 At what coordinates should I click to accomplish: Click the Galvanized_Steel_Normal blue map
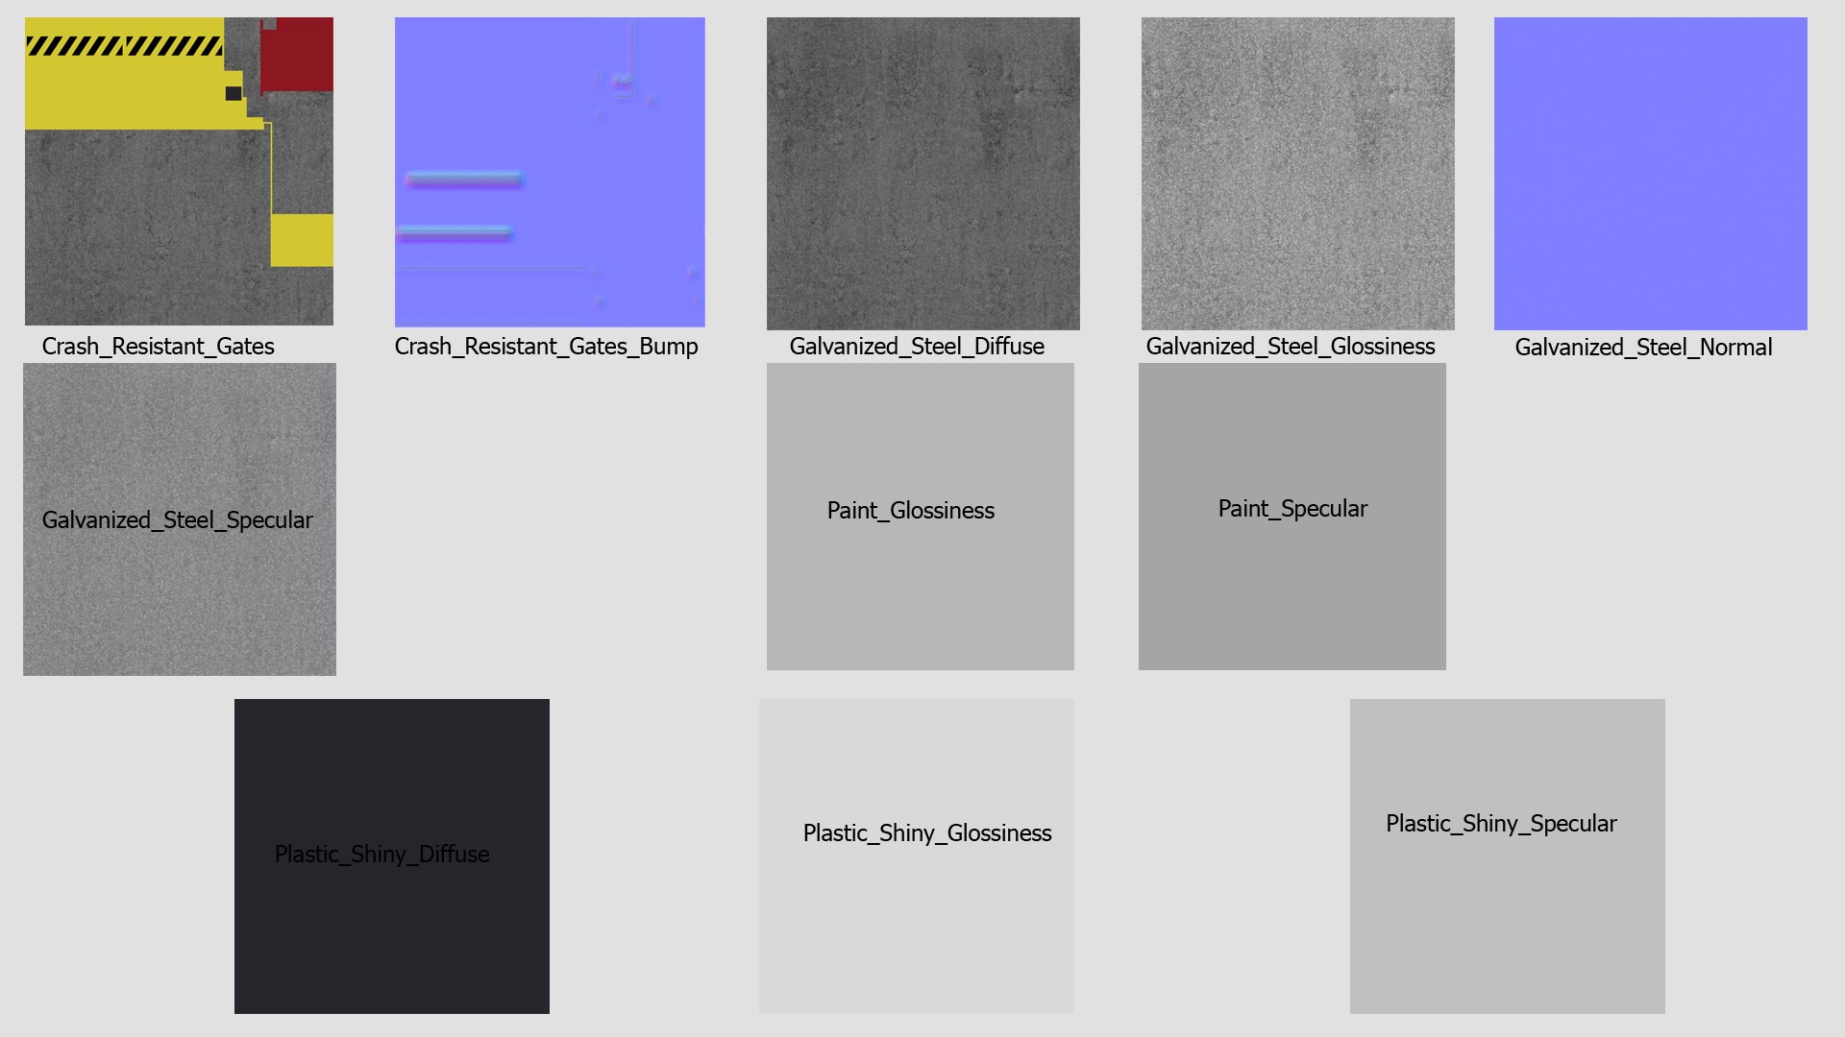(x=1650, y=173)
